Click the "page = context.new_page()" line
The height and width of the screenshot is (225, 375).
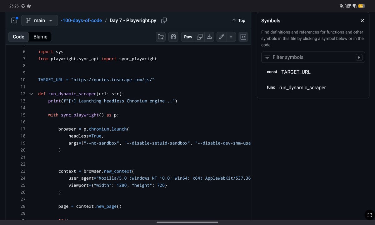90,206
